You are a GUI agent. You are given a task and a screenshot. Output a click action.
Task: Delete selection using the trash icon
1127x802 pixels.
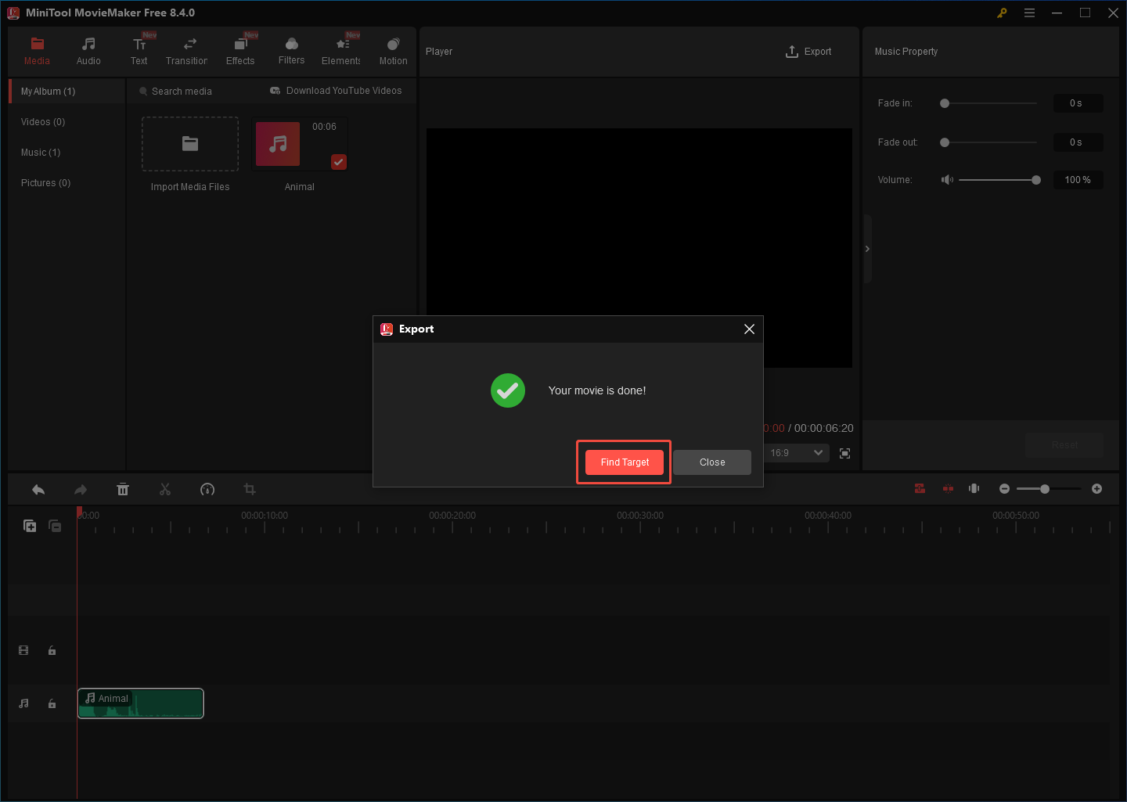tap(123, 489)
